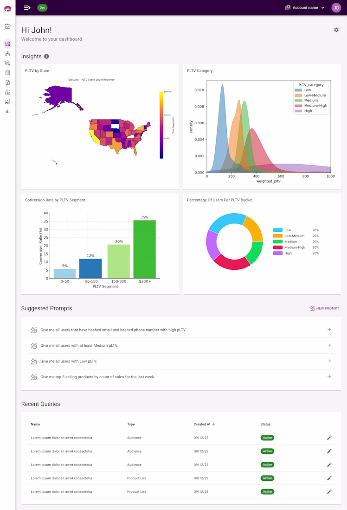This screenshot has width=347, height=510.
Task: Edit the third Audience query with pencil icon
Action: click(x=329, y=465)
